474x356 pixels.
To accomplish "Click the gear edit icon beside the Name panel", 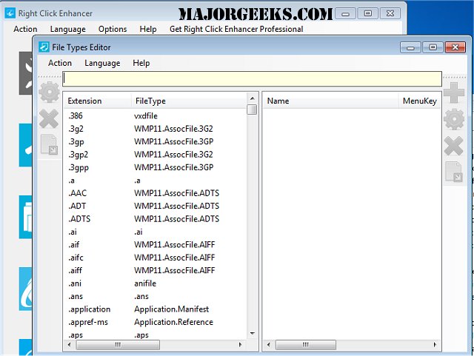I will coord(454,120).
